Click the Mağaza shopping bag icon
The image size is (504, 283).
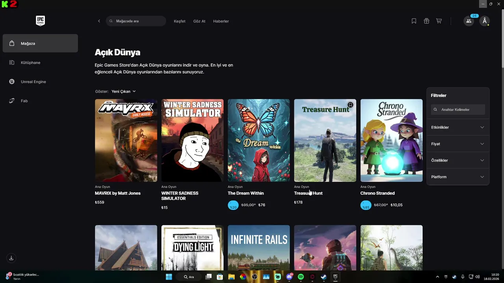(x=12, y=43)
